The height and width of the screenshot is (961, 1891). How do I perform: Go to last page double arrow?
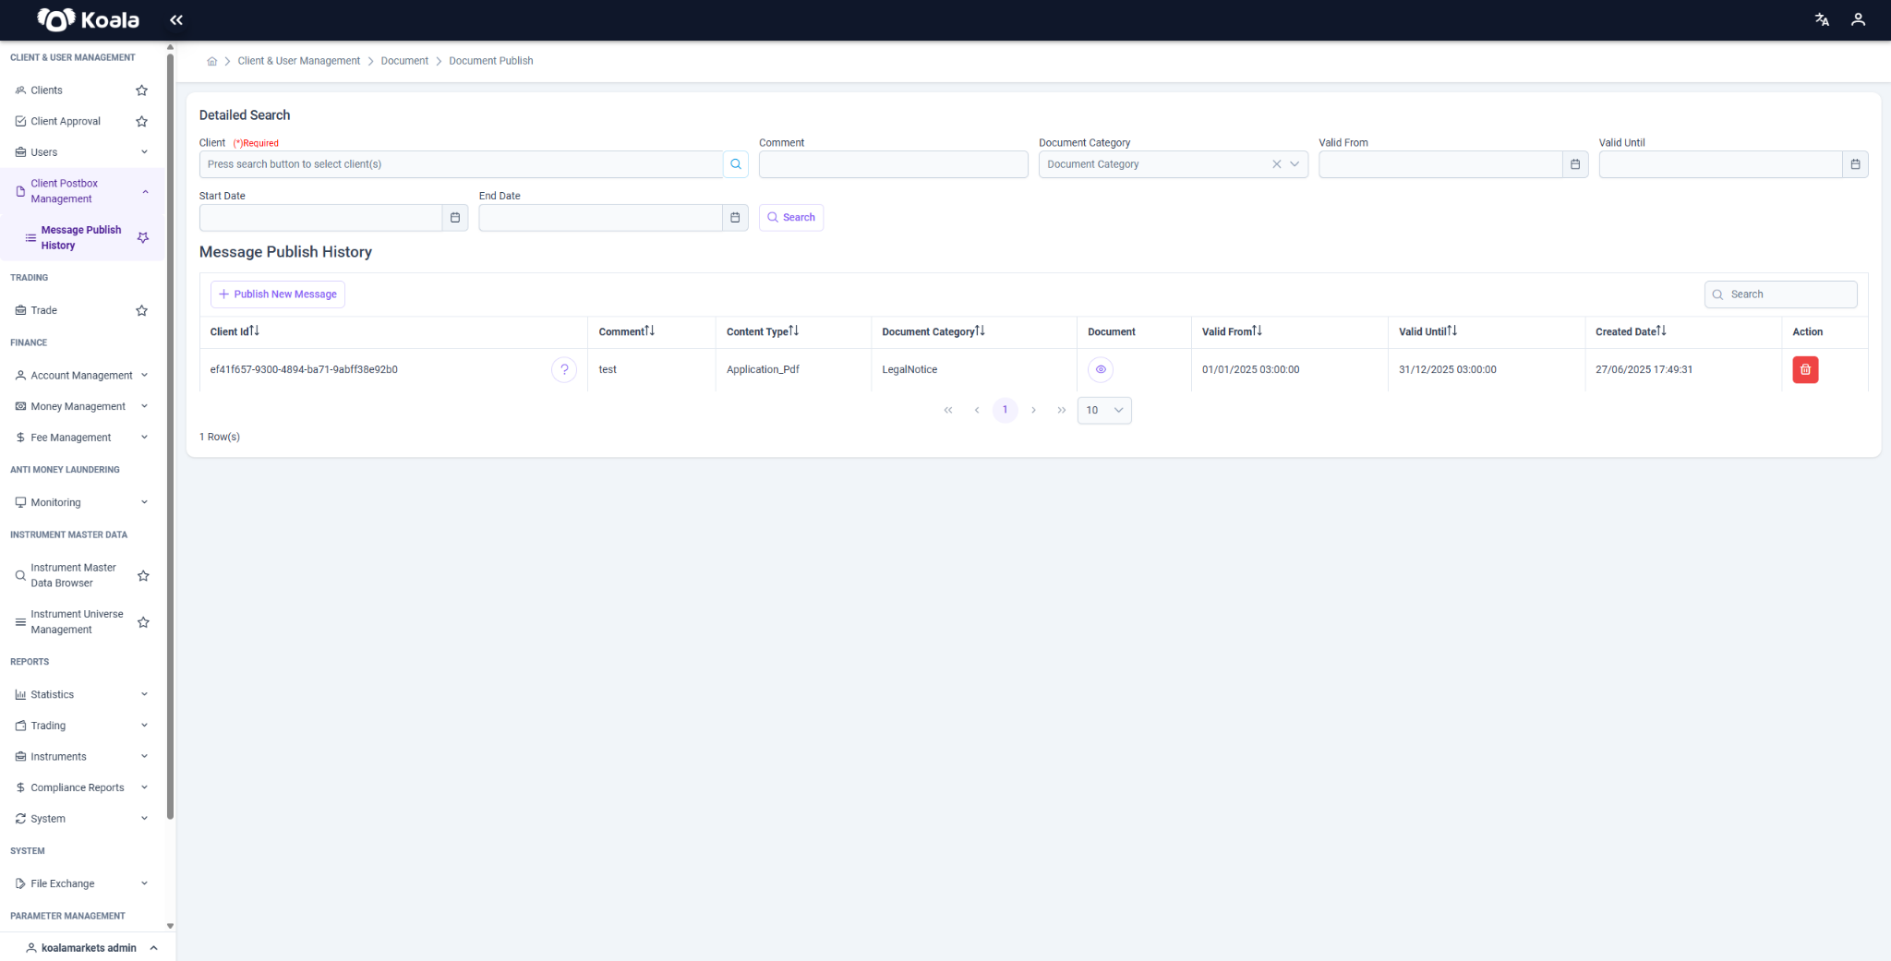tap(1062, 410)
